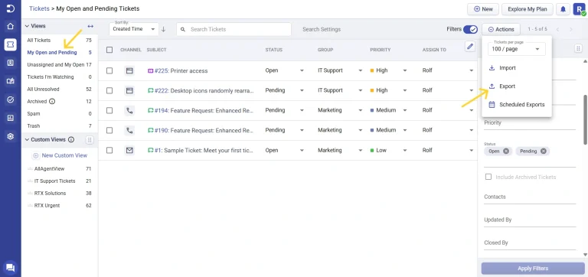Open Contacts icon in left sidebar
The image size is (588, 277).
click(x=11, y=63)
